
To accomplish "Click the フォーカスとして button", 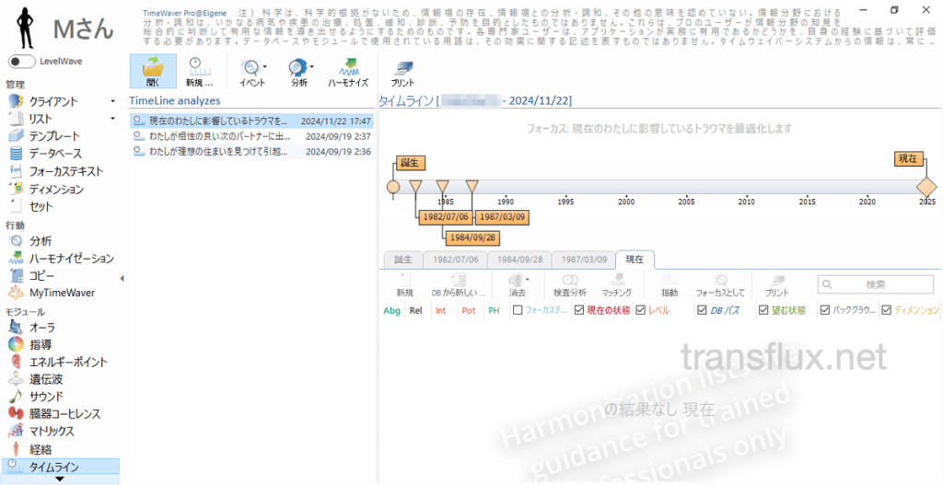I will point(720,285).
